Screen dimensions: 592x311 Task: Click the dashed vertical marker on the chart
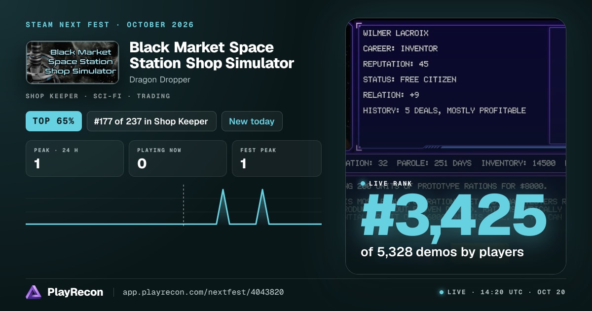point(184,205)
